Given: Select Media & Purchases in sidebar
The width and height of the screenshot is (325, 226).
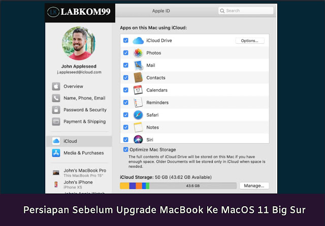Looking at the screenshot, I should pyautogui.click(x=79, y=153).
